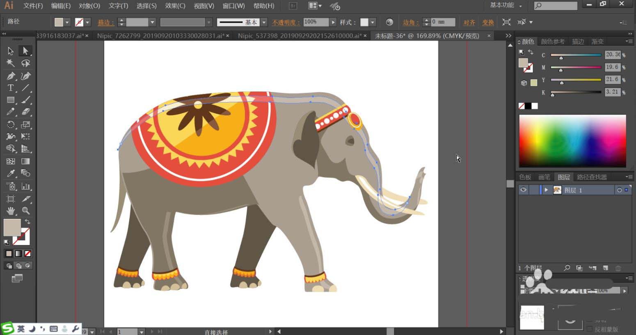Select the Eyedropper tool
Viewport: 636px width, 335px height.
tap(11, 173)
